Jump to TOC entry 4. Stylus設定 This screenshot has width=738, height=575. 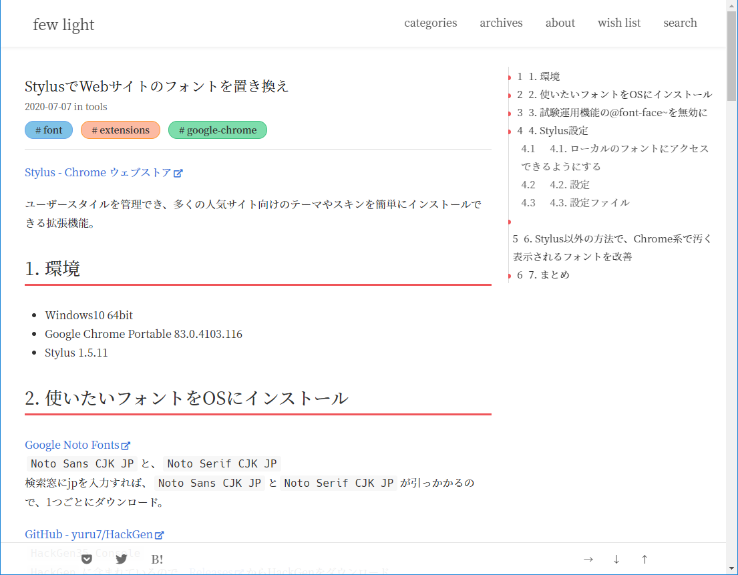552,130
